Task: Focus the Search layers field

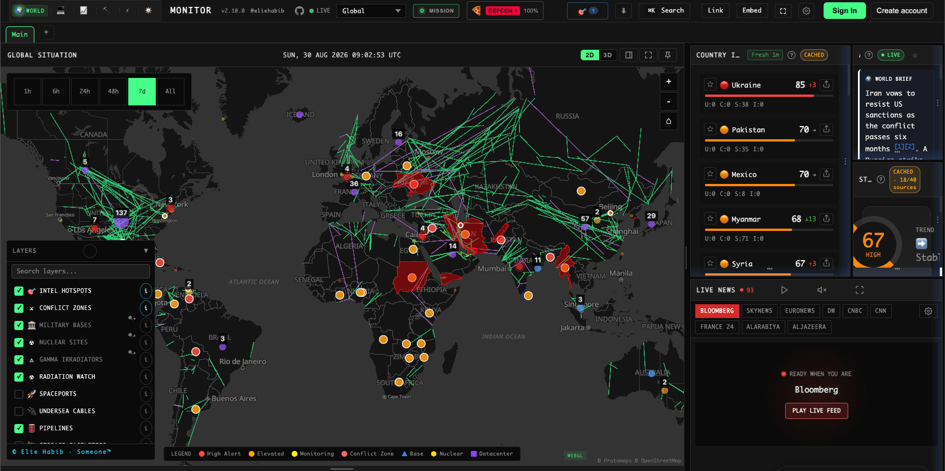Action: (81, 271)
